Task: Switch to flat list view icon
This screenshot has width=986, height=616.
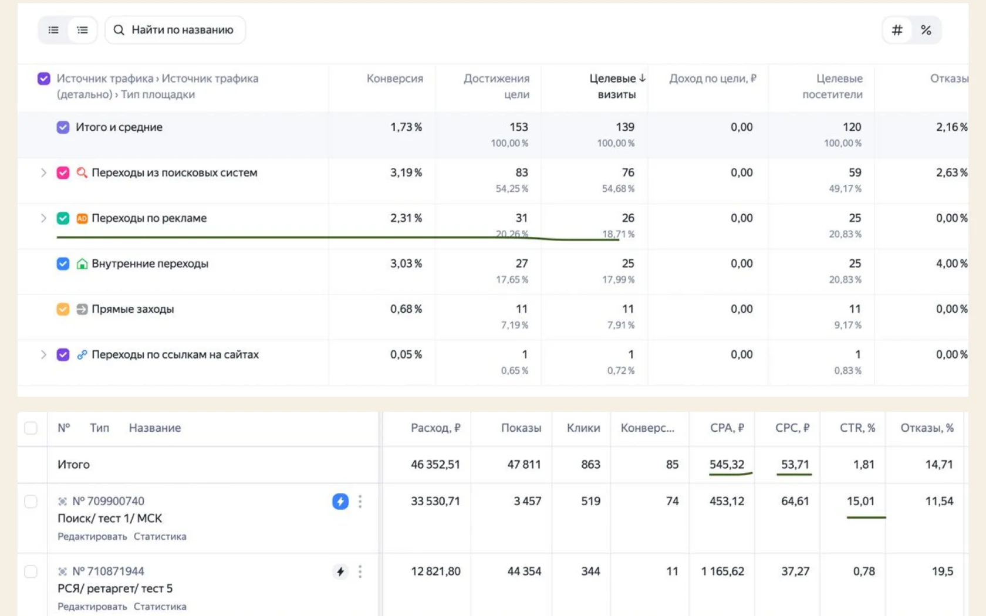Action: 53,30
